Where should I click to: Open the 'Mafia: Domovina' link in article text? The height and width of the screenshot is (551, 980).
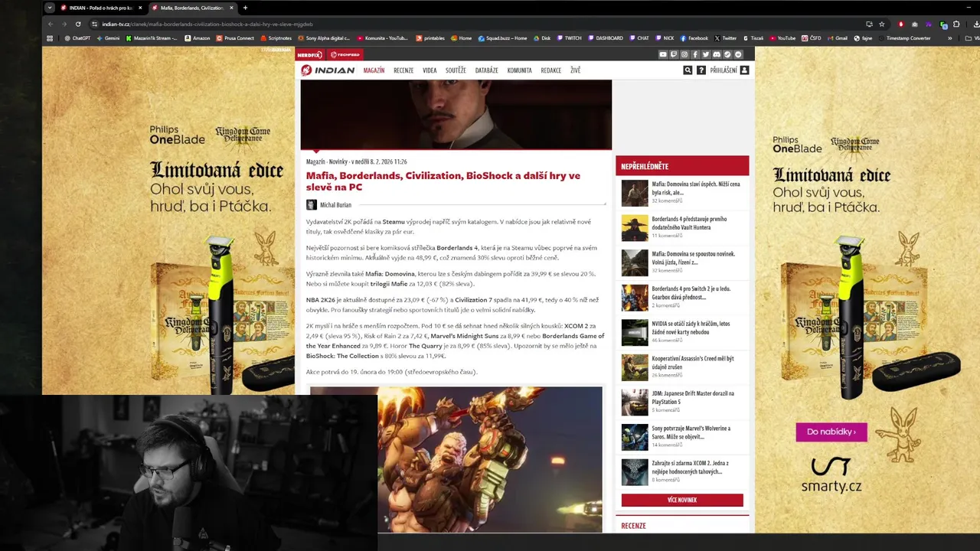(x=390, y=274)
